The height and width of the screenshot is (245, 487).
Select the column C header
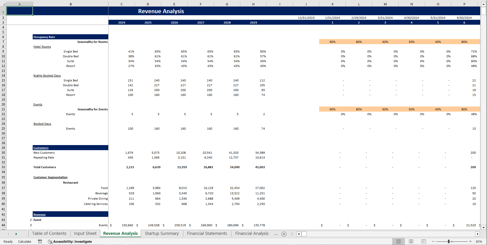pyautogui.click(x=121, y=4)
